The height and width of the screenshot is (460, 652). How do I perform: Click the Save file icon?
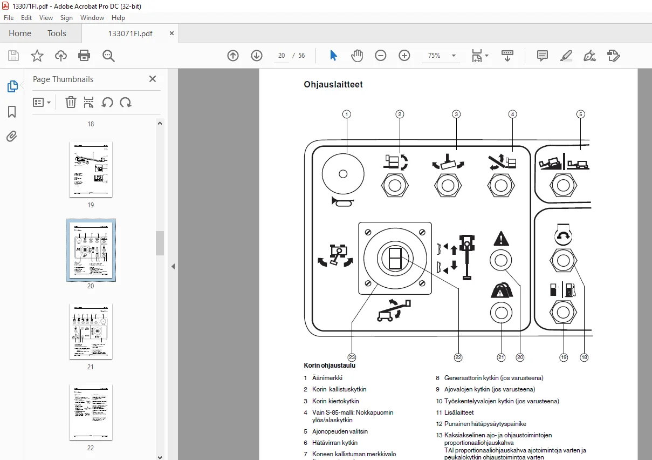(x=13, y=56)
